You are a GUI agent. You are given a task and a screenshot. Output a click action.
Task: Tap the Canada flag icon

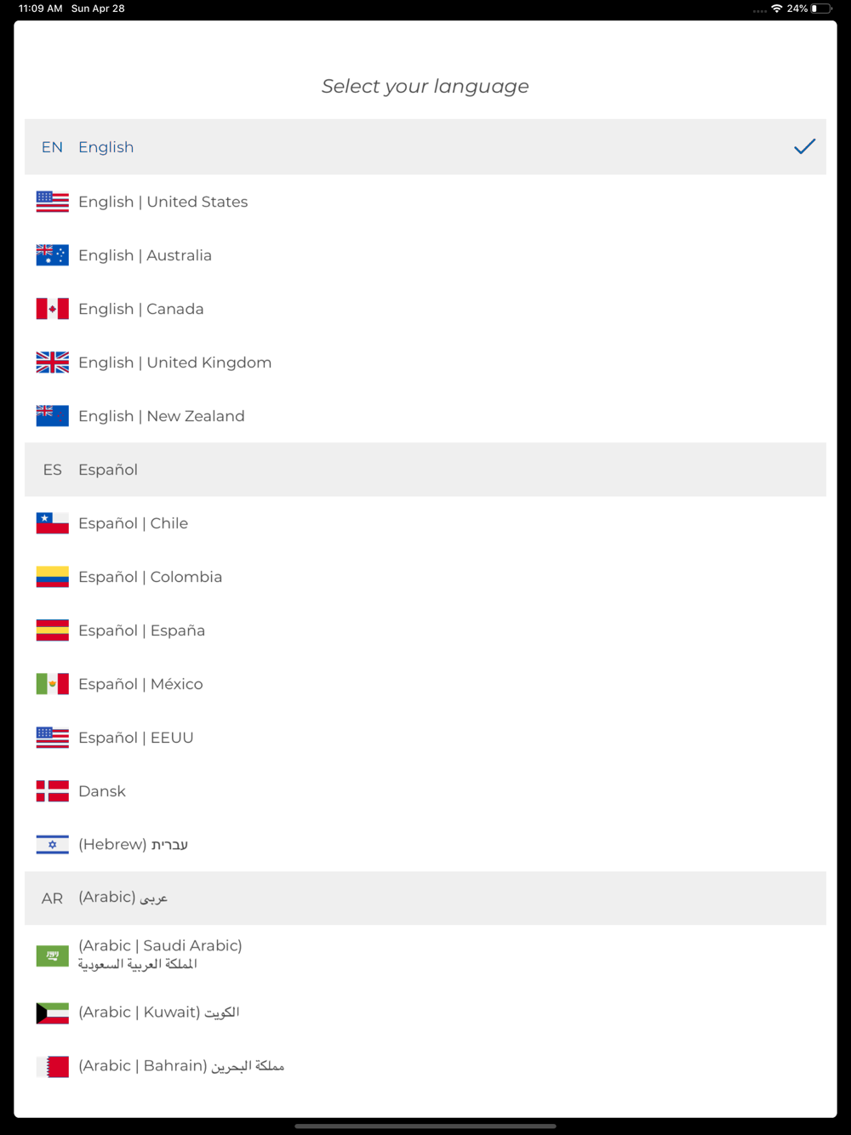click(52, 309)
